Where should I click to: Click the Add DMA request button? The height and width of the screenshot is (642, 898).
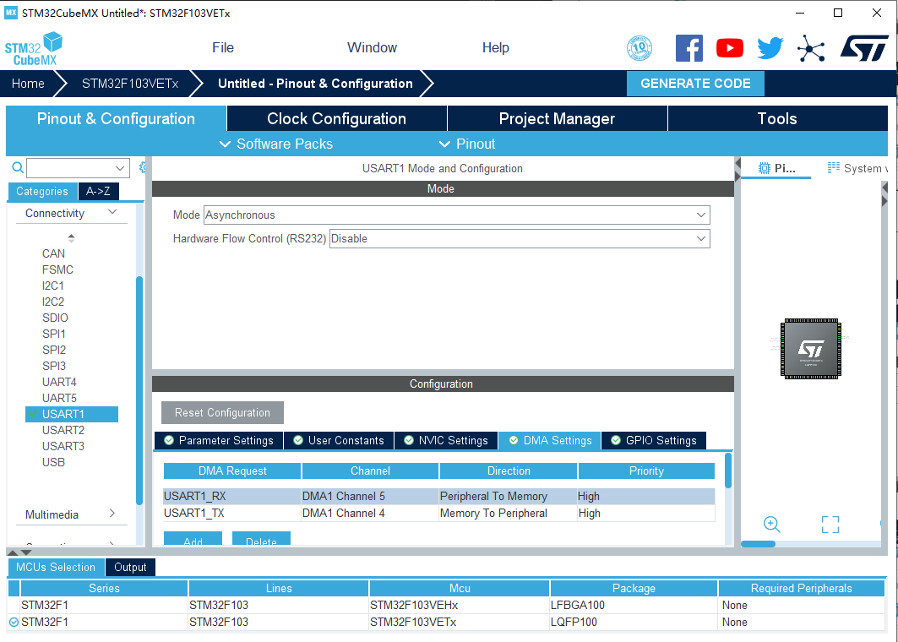point(193,538)
